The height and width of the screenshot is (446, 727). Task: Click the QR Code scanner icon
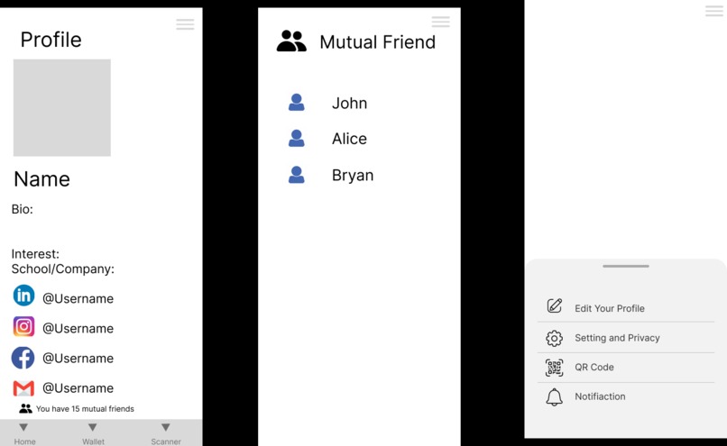(x=554, y=368)
